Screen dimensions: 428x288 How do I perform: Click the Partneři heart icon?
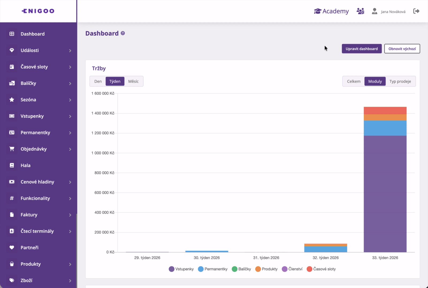coord(12,247)
